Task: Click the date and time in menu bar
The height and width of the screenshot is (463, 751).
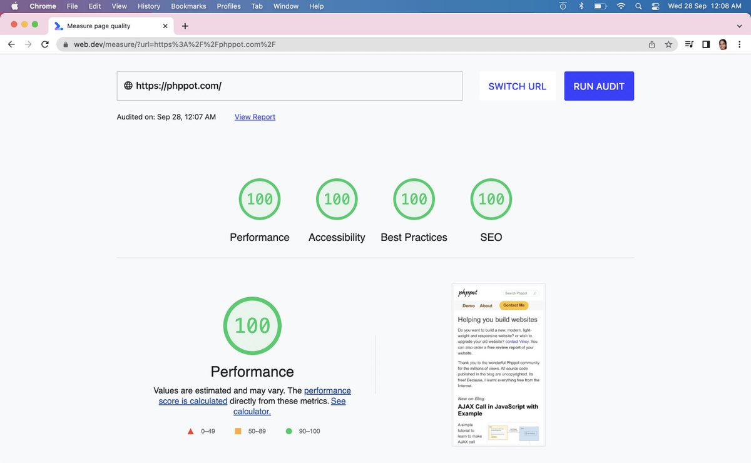Action: (705, 6)
